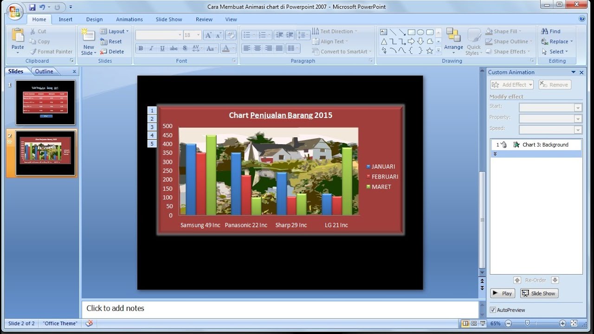Image resolution: width=594 pixels, height=334 pixels.
Task: Click the Paste clipboard icon
Action: point(18,36)
